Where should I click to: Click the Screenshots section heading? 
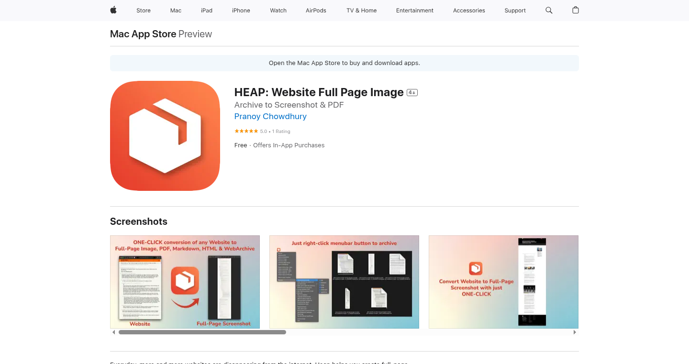[x=139, y=221]
